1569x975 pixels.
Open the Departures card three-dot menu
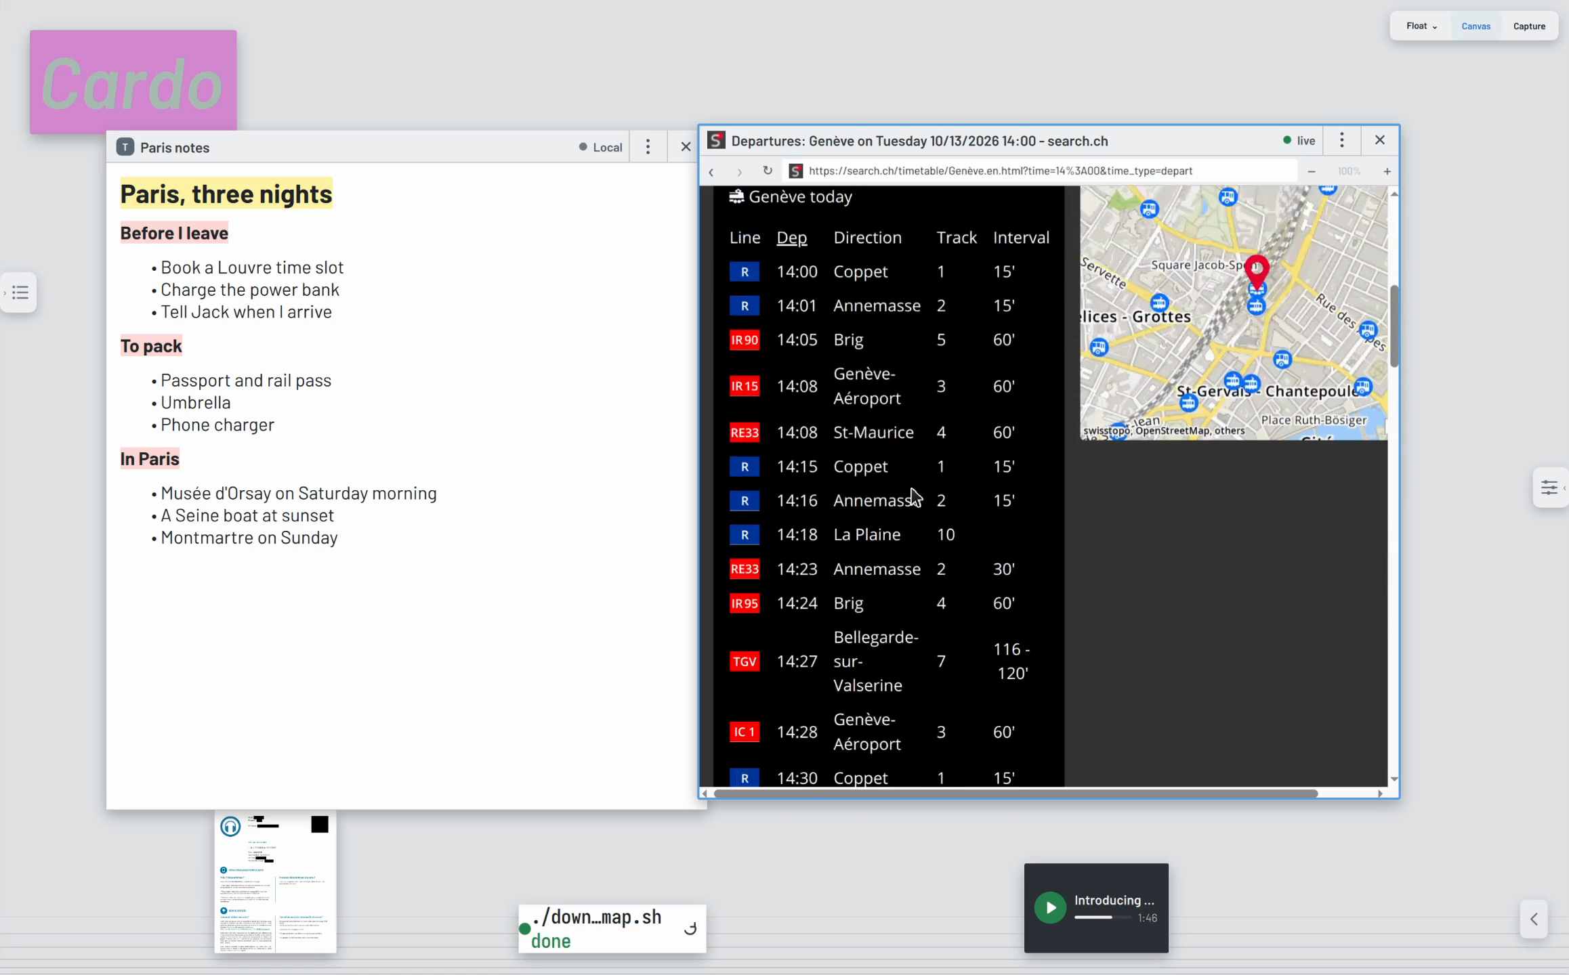click(1341, 140)
